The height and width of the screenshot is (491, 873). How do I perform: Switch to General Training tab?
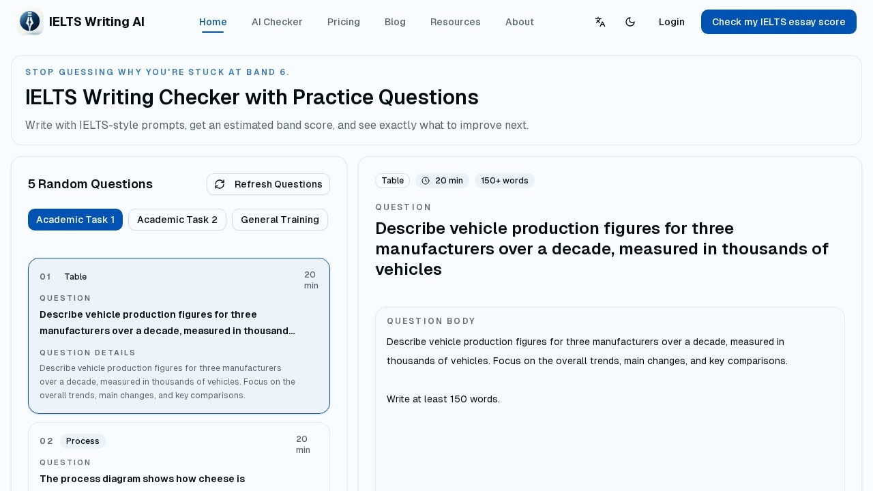[x=280, y=220]
